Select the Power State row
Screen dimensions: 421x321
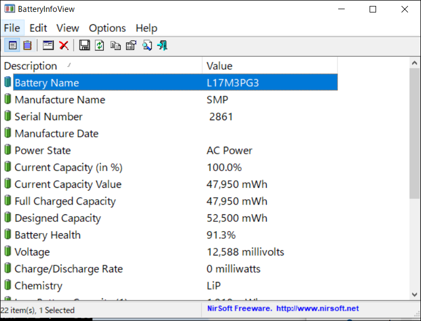(171, 150)
